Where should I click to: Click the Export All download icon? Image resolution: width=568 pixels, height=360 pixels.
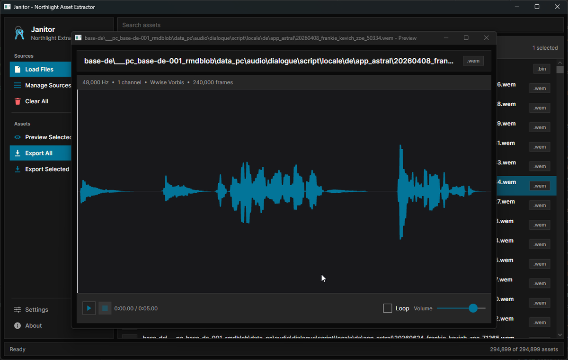pos(18,153)
